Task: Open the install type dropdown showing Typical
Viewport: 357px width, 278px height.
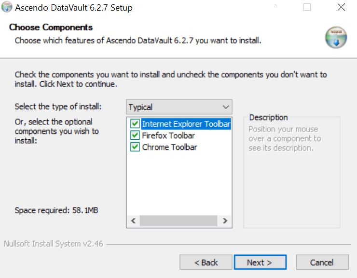Action: (x=179, y=107)
